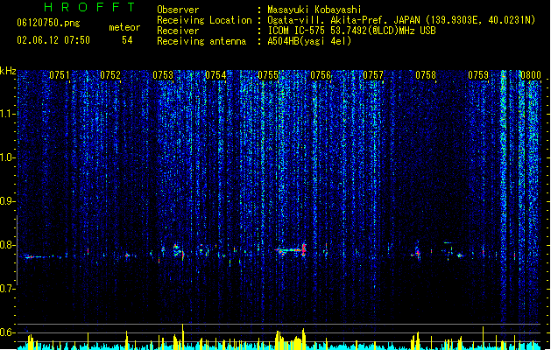This screenshot has width=551, height=350.
Task: Click the 0758 time marker
Action: (x=426, y=75)
